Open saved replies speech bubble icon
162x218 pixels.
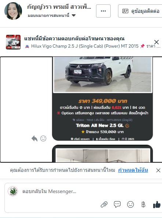pyautogui.click(x=117, y=204)
